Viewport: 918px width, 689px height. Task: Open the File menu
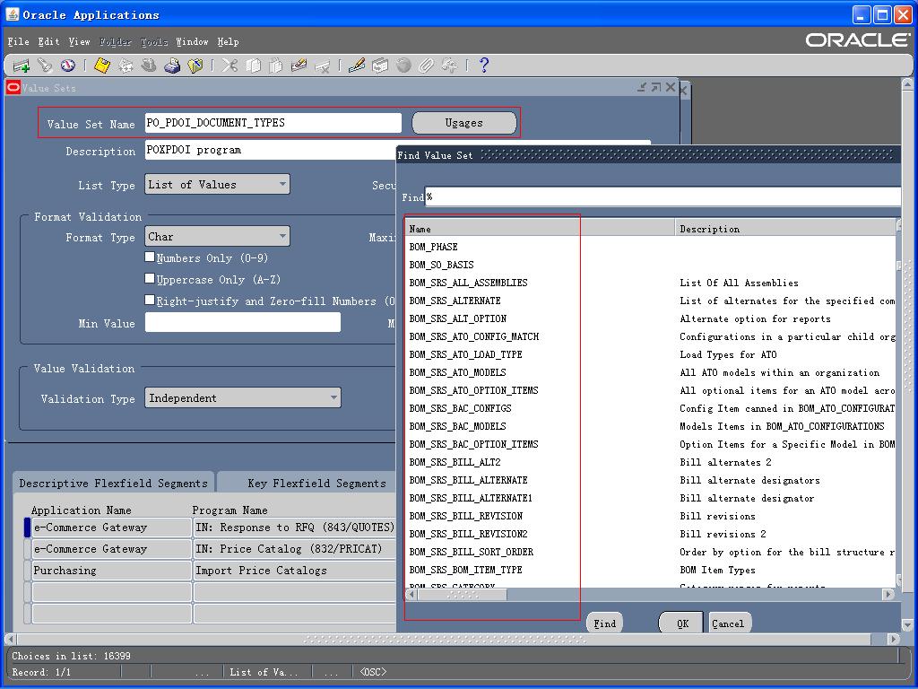[x=18, y=41]
